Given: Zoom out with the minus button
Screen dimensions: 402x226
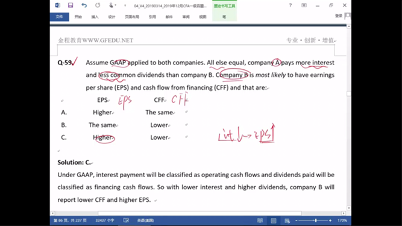Looking at the screenshot, I should (x=297, y=221).
